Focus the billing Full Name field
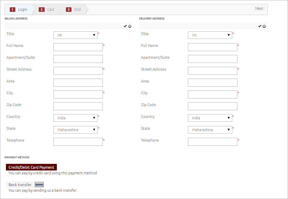This screenshot has height=199, width=288. tap(78, 47)
